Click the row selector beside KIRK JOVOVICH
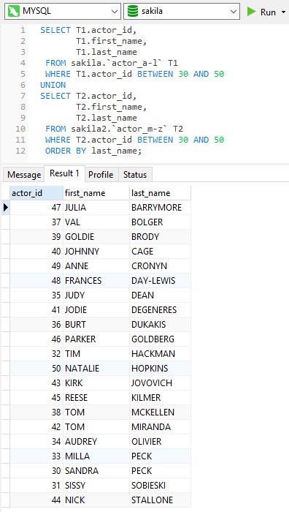The height and width of the screenshot is (512, 289). (6, 383)
